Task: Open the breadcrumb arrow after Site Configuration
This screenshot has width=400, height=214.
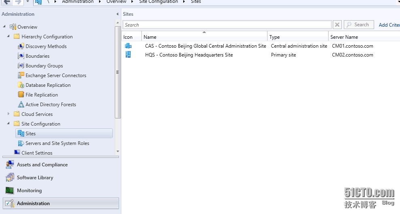Action: click(x=184, y=2)
